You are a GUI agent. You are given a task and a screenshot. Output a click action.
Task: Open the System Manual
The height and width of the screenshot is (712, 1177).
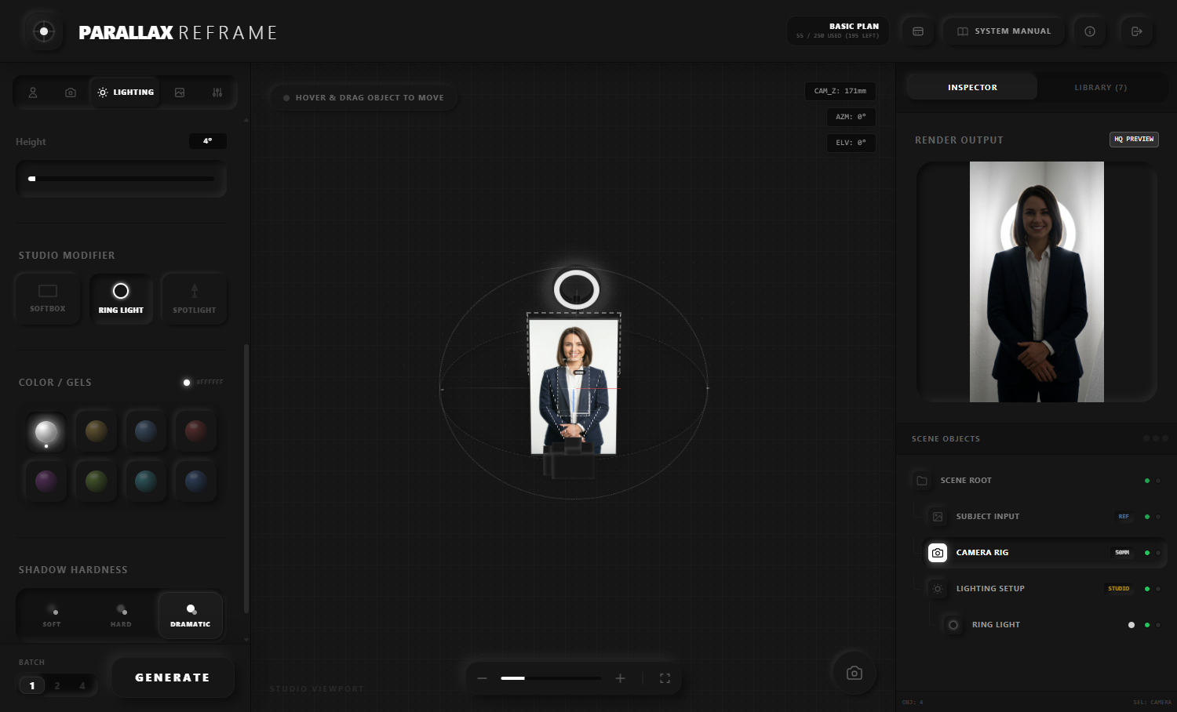click(x=1004, y=31)
